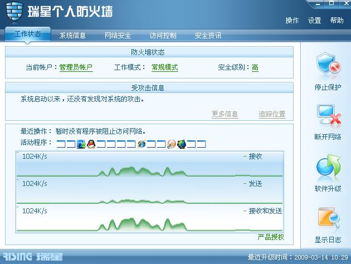Viewport: 351px width, 264px height.
Task: Switch to the 工作状态 tab
Action: pos(28,34)
